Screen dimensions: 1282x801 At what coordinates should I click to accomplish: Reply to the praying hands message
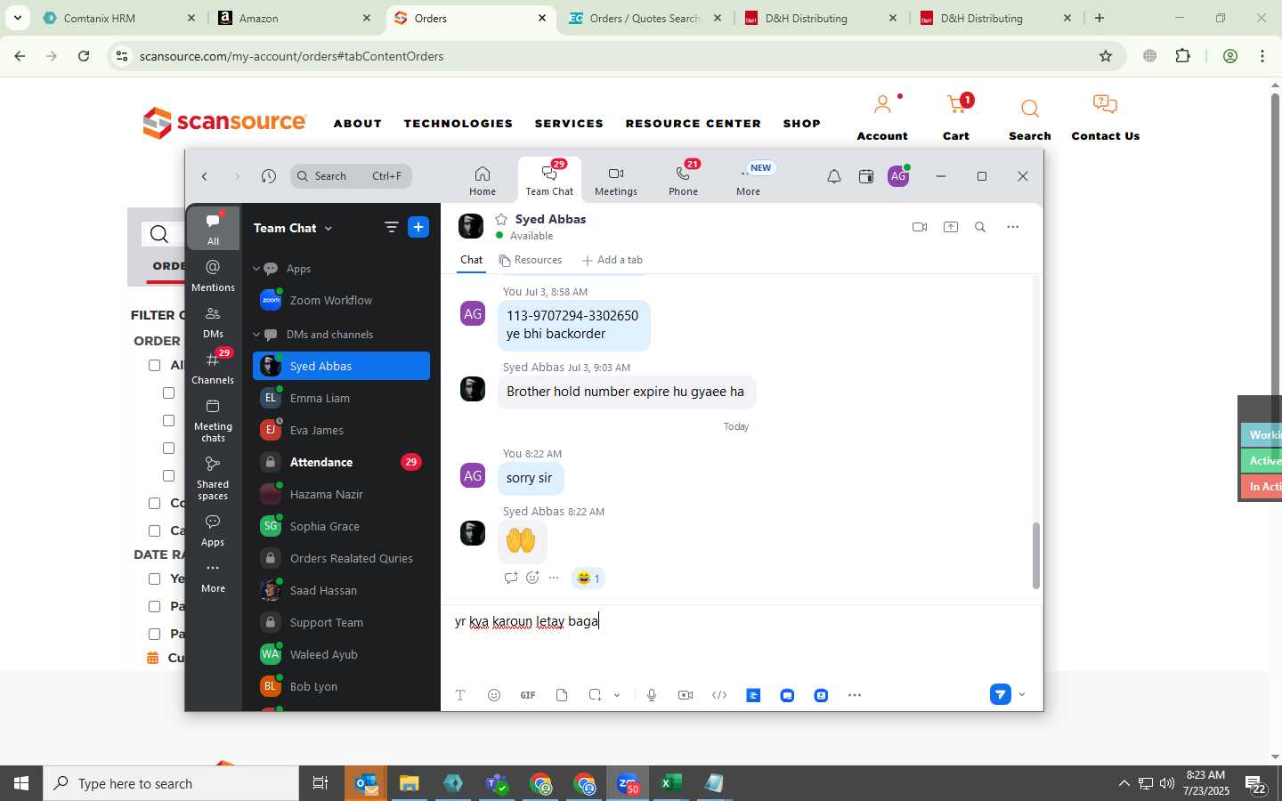click(510, 578)
